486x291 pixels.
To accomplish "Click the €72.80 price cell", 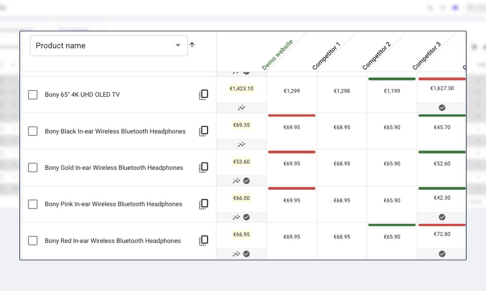I will coord(442,234).
